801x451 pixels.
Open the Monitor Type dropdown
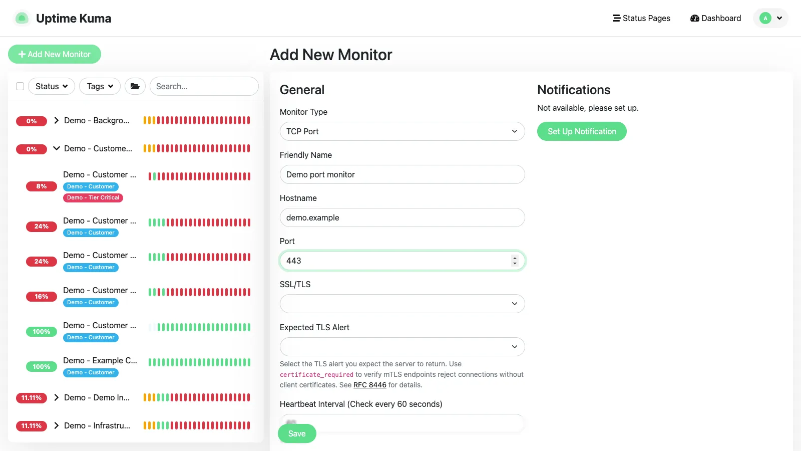pos(402,131)
